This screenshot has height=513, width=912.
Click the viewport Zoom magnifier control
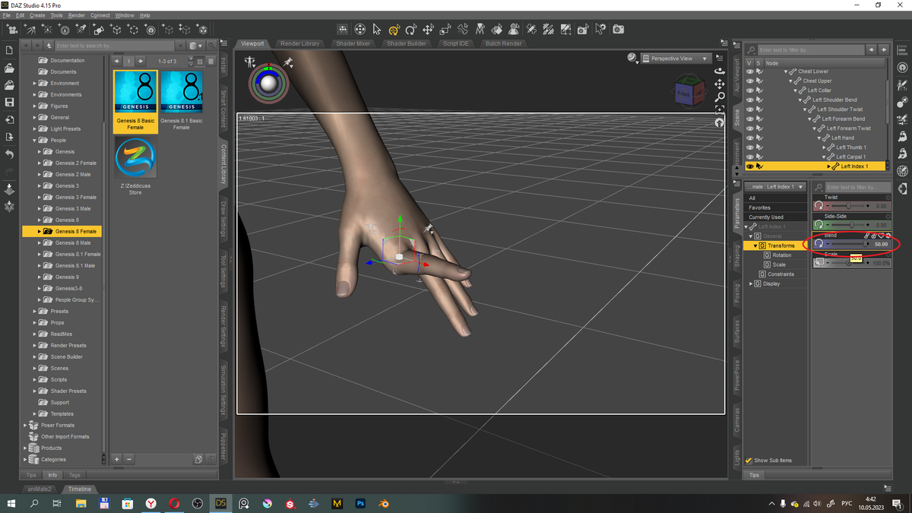pyautogui.click(x=720, y=97)
